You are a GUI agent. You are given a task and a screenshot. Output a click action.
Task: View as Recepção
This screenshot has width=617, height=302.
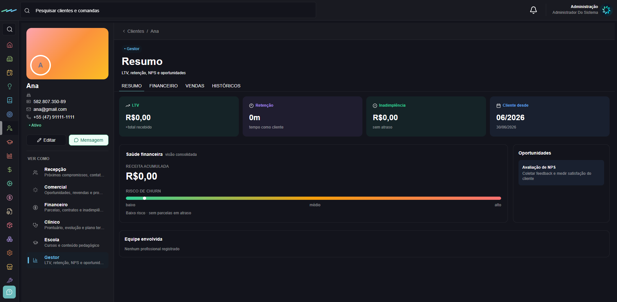click(x=68, y=172)
